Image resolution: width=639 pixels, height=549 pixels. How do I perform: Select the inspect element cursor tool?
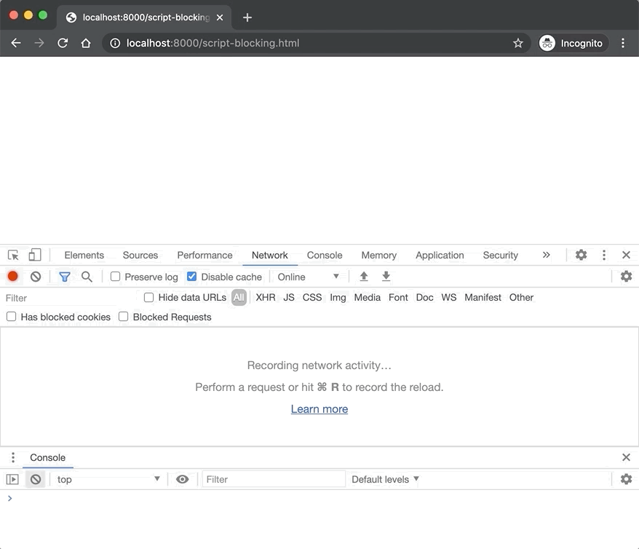point(12,254)
